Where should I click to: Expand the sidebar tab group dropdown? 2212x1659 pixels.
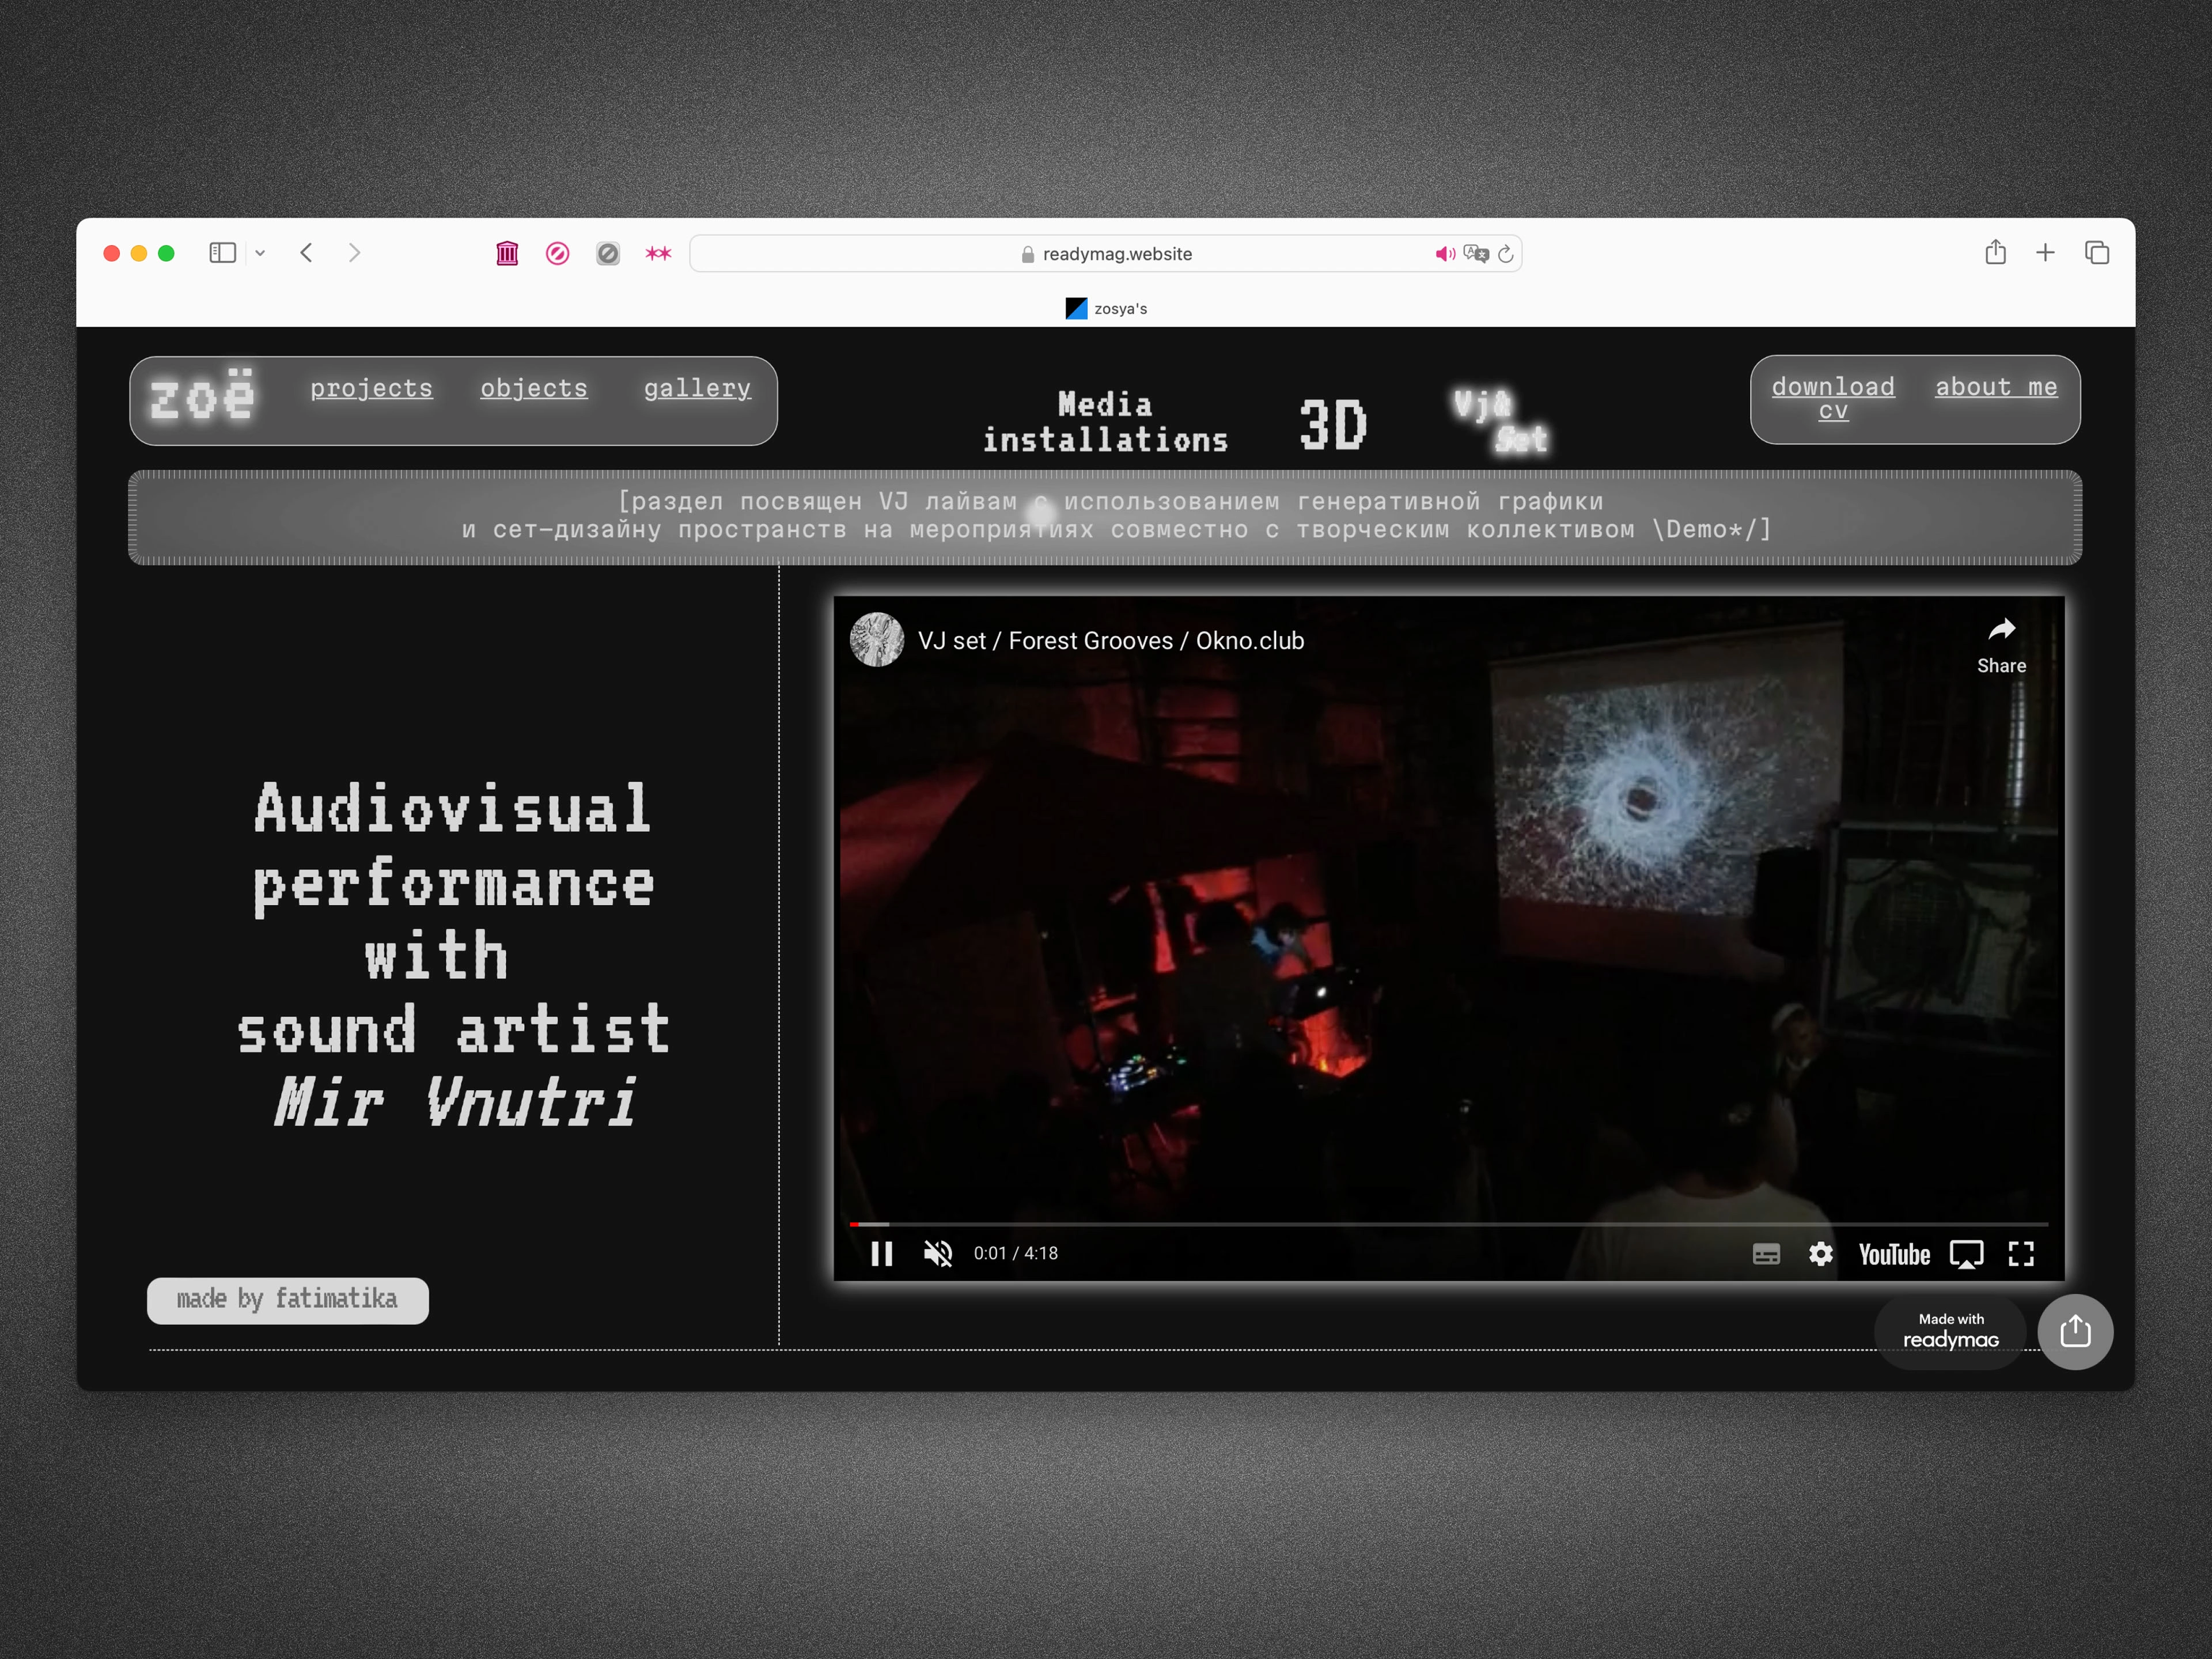click(260, 253)
